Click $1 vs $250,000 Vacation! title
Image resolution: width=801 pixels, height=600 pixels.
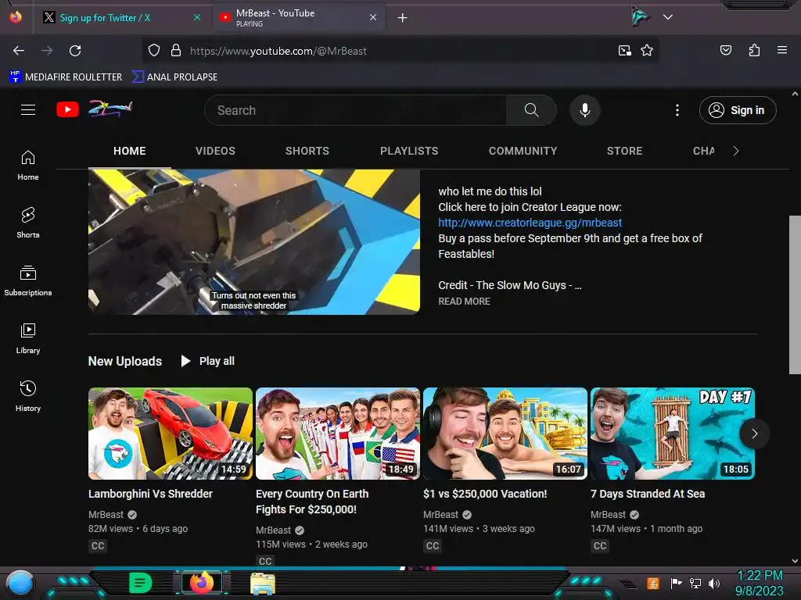485,494
